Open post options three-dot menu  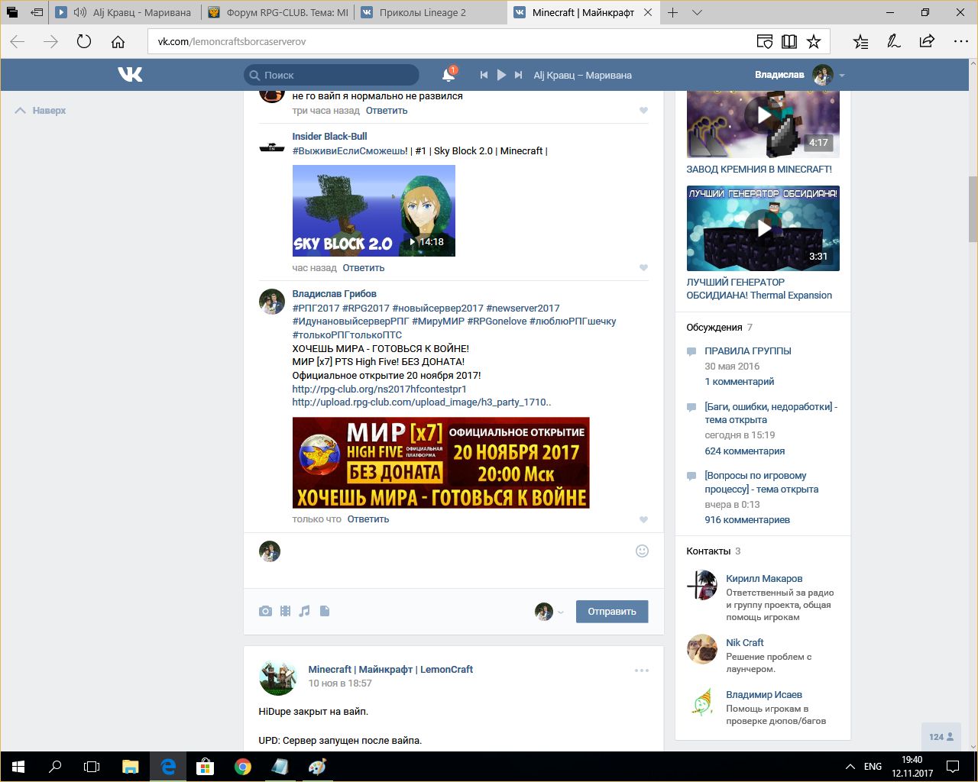pos(642,671)
